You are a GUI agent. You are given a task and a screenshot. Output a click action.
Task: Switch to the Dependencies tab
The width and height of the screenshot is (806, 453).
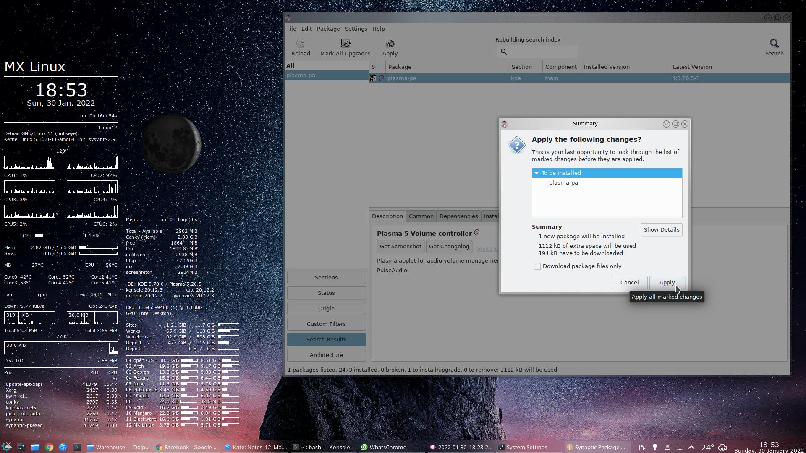point(458,216)
